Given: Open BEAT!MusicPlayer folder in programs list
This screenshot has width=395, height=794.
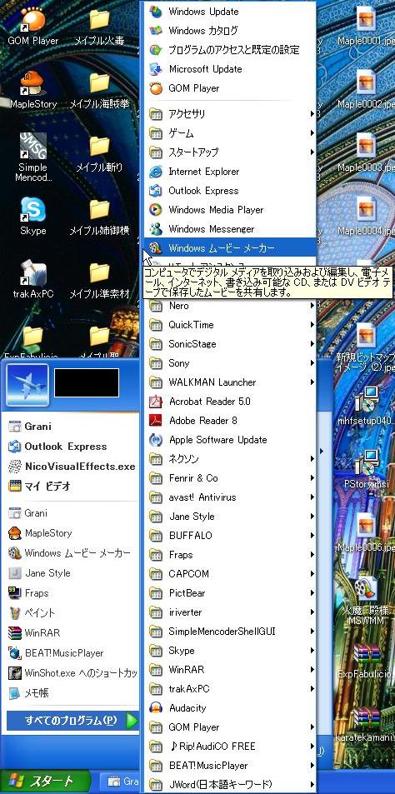Looking at the screenshot, I should pos(230,765).
